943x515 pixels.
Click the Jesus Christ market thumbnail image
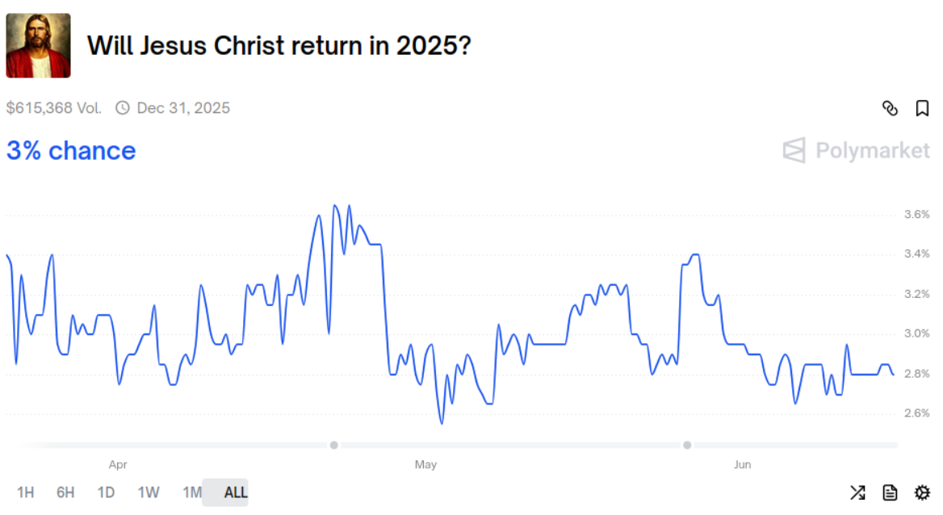click(38, 45)
